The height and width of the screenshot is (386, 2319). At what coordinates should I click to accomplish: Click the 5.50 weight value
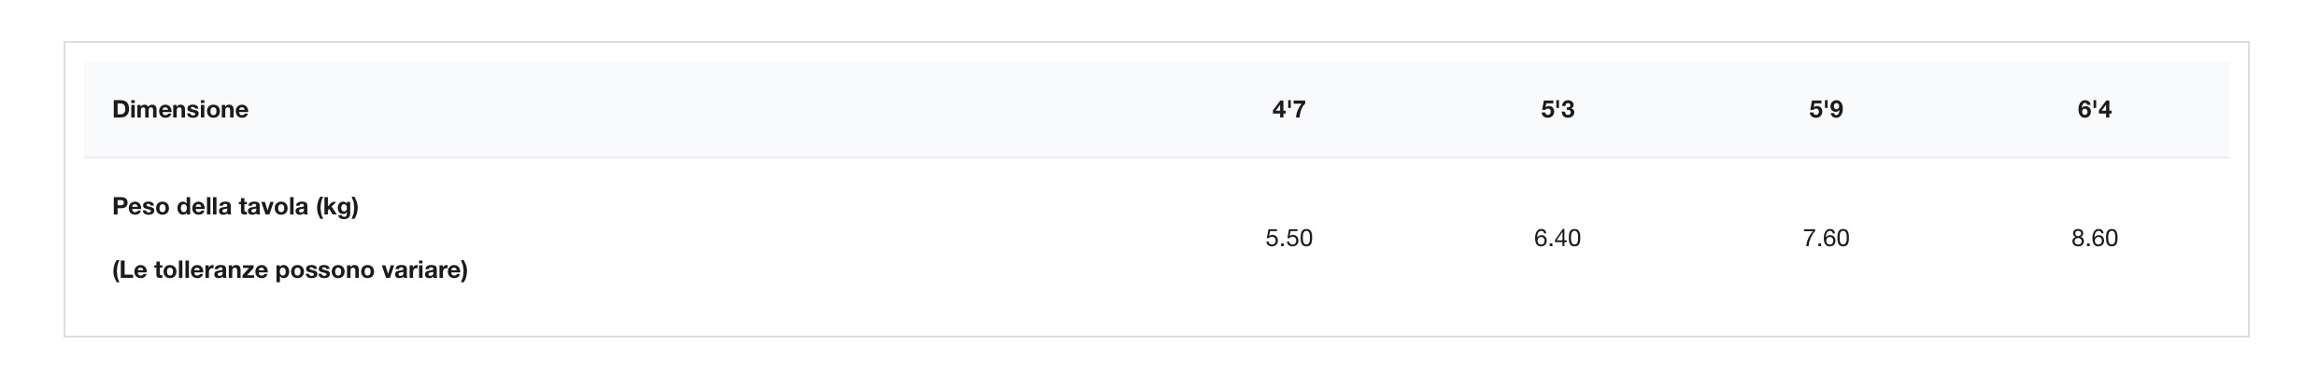(1288, 239)
